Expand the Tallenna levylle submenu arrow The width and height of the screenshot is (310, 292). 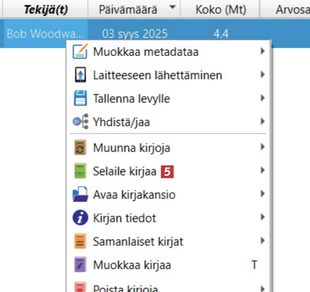click(x=263, y=98)
